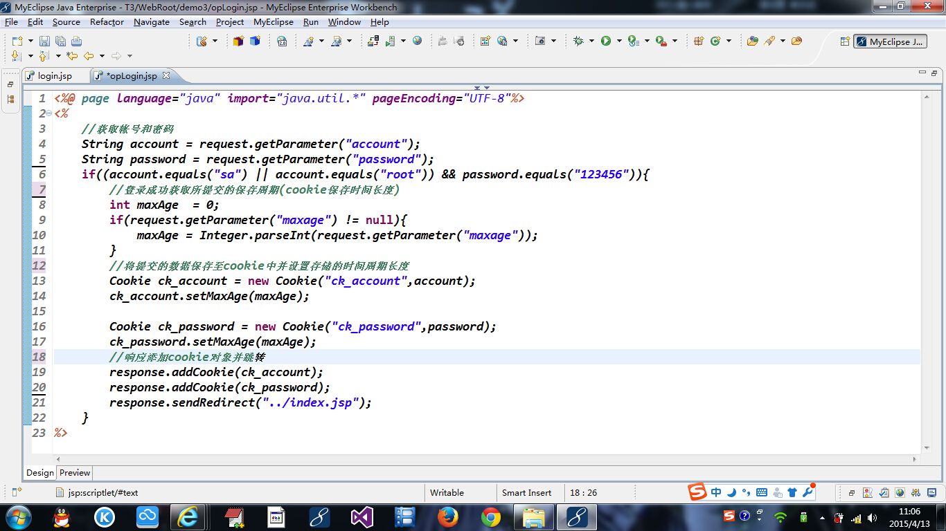Viewport: 946px width, 531px height.
Task: Click the Previous Annotation up arrow icon
Action: coord(44,56)
